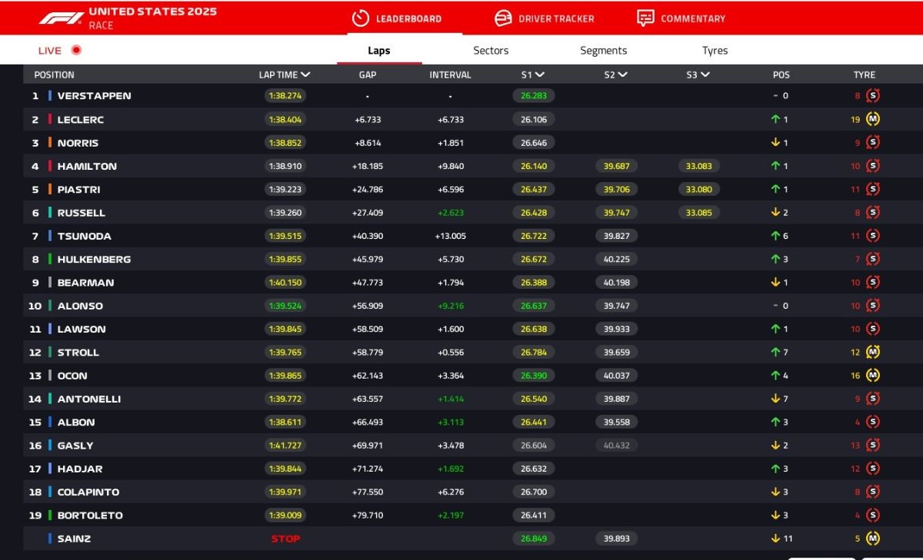Expand the S3 sector column dropdown
This screenshot has height=560, width=923.
pyautogui.click(x=705, y=75)
